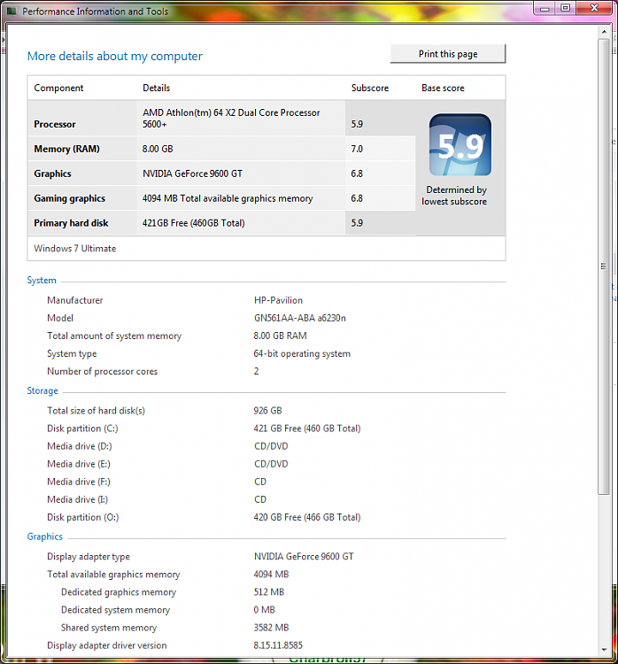This screenshot has height=664, width=618.
Task: Click the vertical scrollbar thumb
Action: click(604, 266)
